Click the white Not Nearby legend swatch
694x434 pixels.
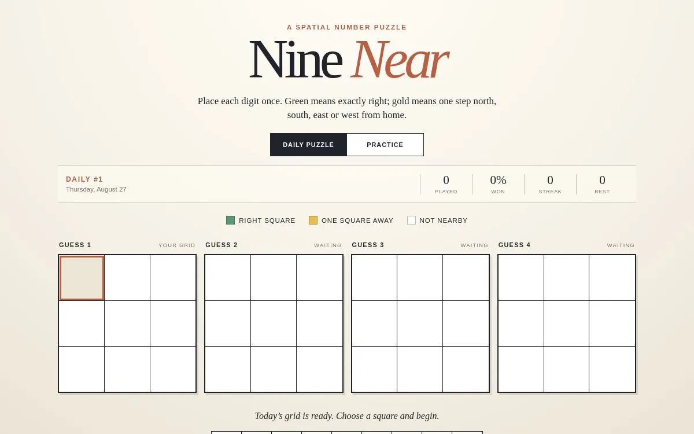point(411,220)
